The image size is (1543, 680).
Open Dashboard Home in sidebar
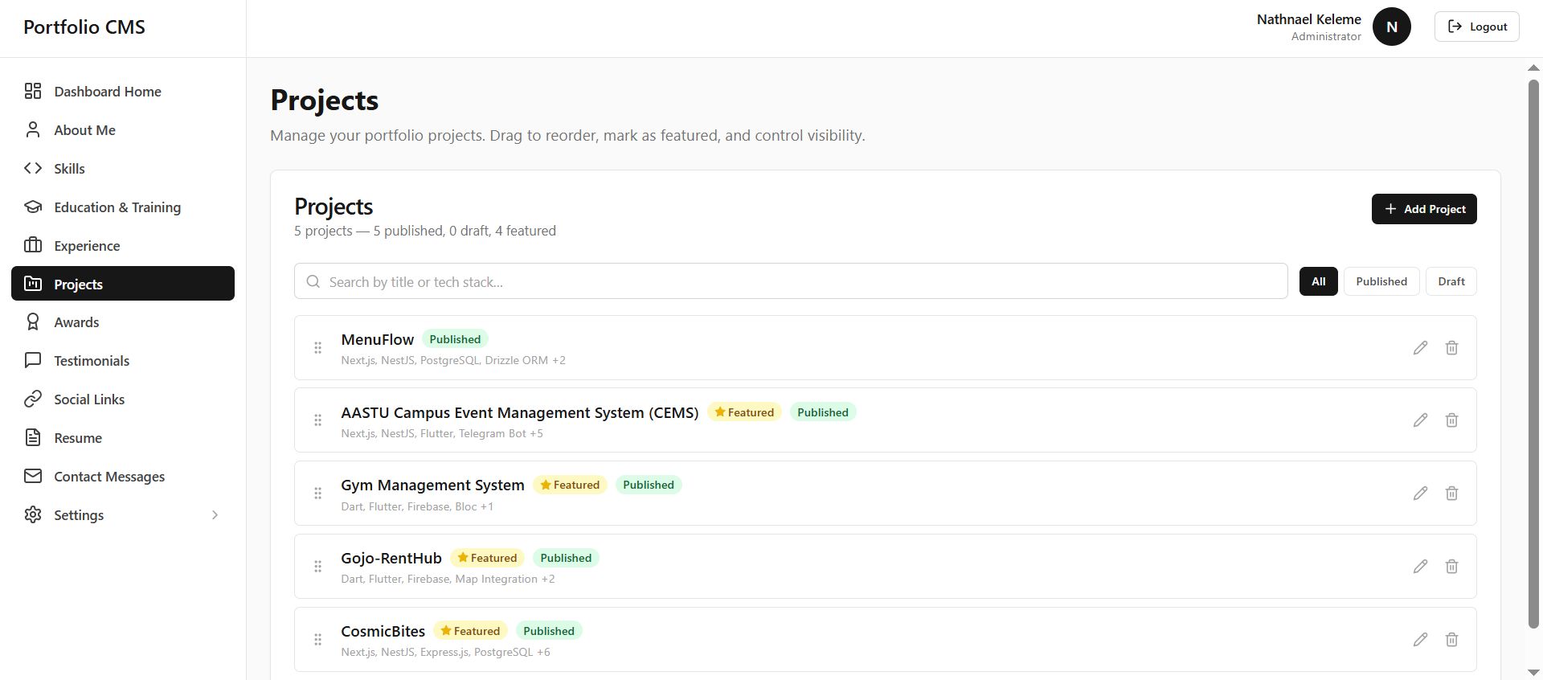point(123,91)
